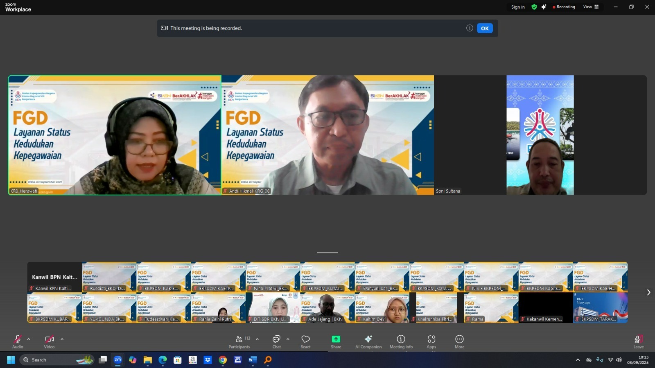Open the View layout menu
The width and height of the screenshot is (655, 368).
[x=591, y=7]
